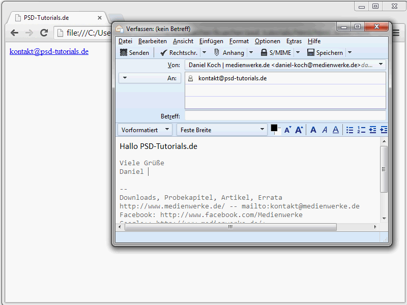Open the Format menu

[239, 41]
